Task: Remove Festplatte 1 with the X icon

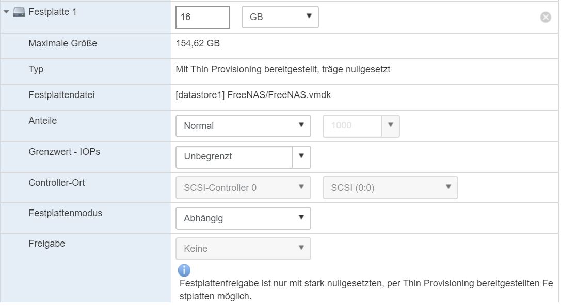Action: point(546,17)
